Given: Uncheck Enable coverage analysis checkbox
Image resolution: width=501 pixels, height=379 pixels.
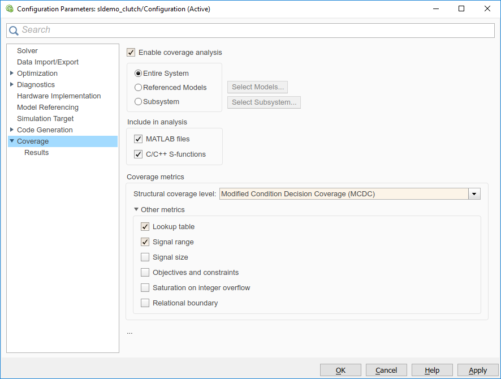Looking at the screenshot, I should coord(131,53).
